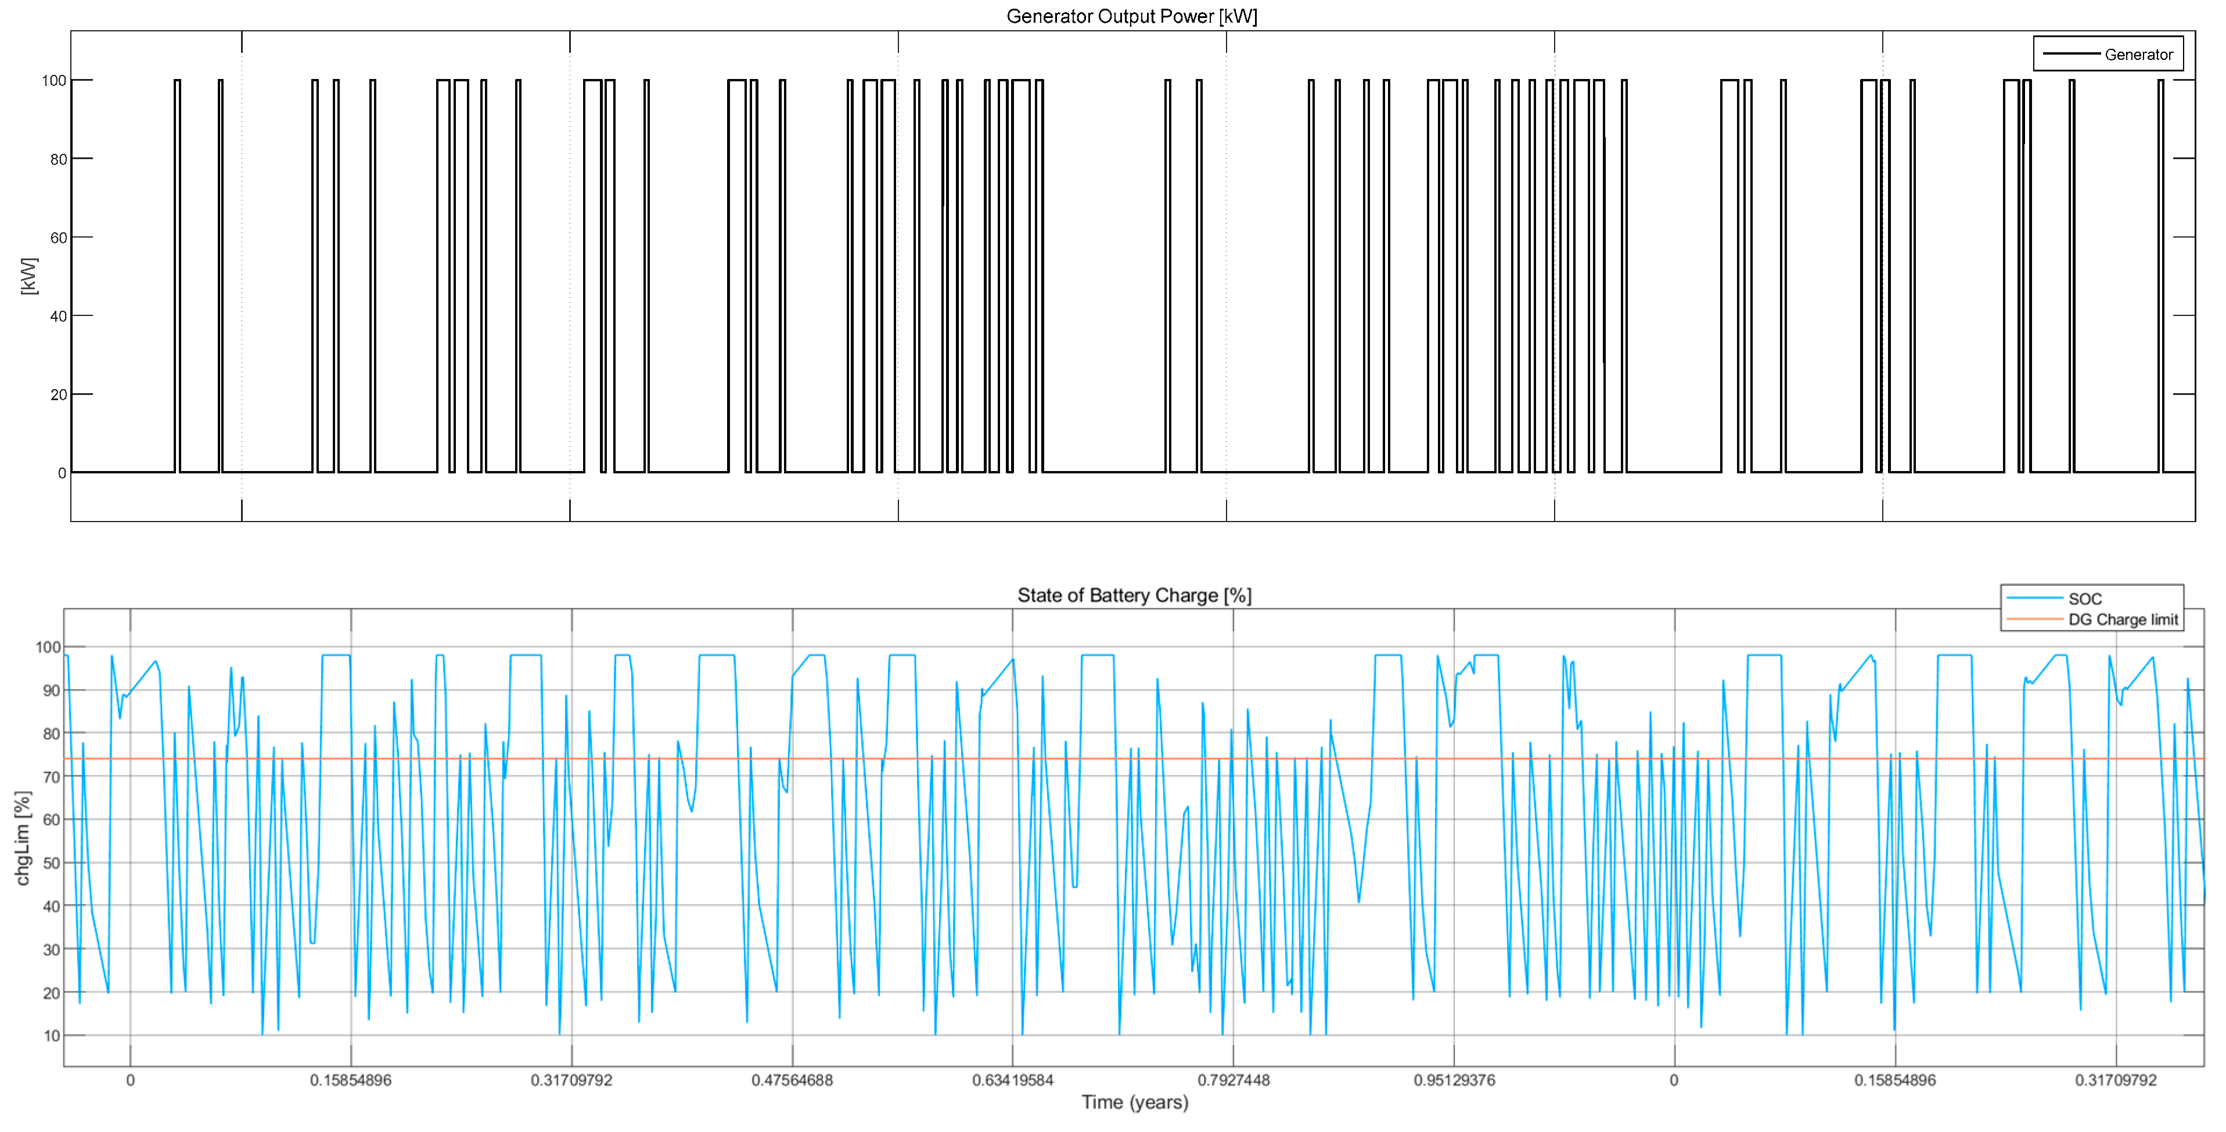Screen dimensions: 2226x1132
Task: Click the chgLim [%] y-axis label
Action: 23,838
